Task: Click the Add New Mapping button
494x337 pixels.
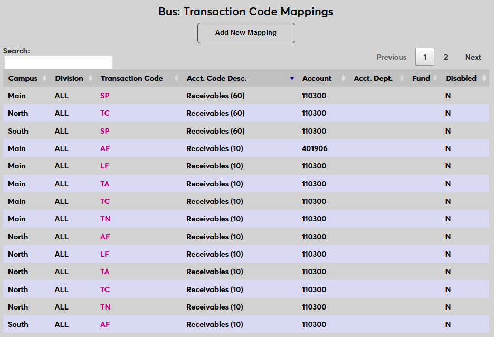Action: click(x=246, y=33)
